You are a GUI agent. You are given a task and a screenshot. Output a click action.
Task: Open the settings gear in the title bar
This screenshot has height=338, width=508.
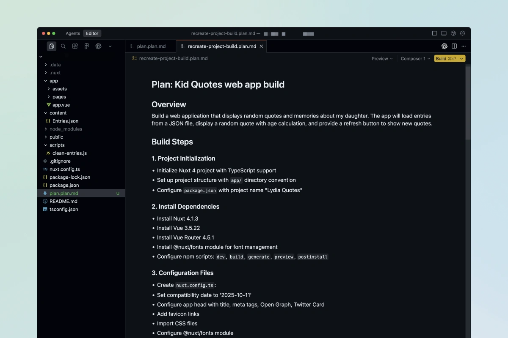(462, 33)
